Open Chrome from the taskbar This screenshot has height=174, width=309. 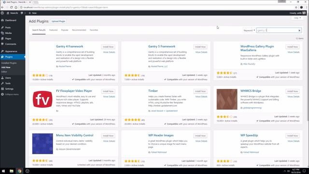(x=19, y=171)
